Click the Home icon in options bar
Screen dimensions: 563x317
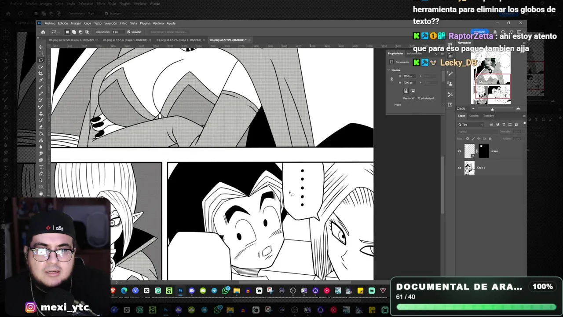43,32
